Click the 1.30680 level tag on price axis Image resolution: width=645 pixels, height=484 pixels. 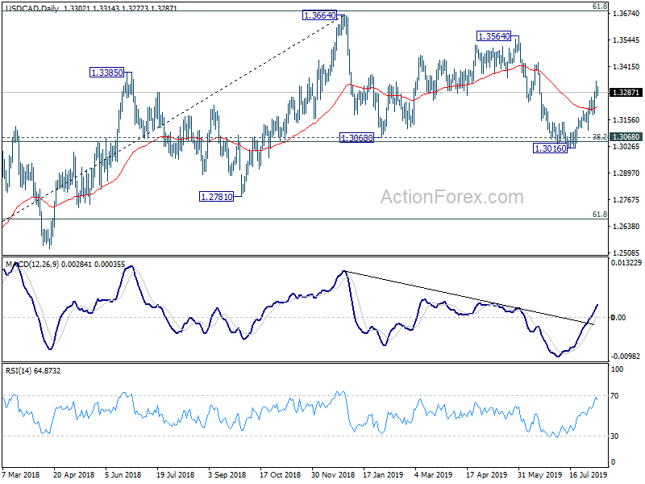click(x=626, y=136)
